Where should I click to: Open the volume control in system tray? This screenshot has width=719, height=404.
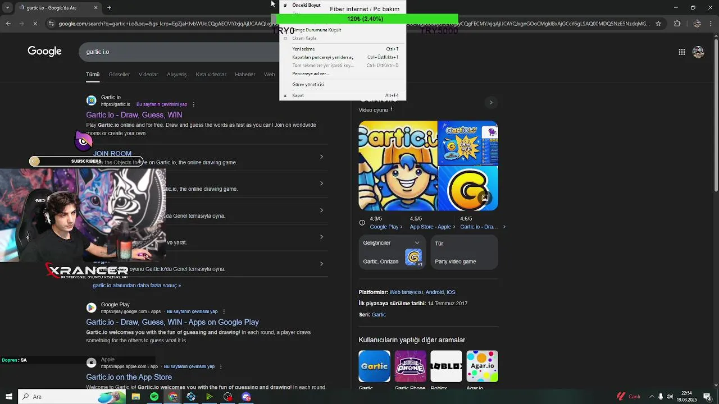pos(670,397)
